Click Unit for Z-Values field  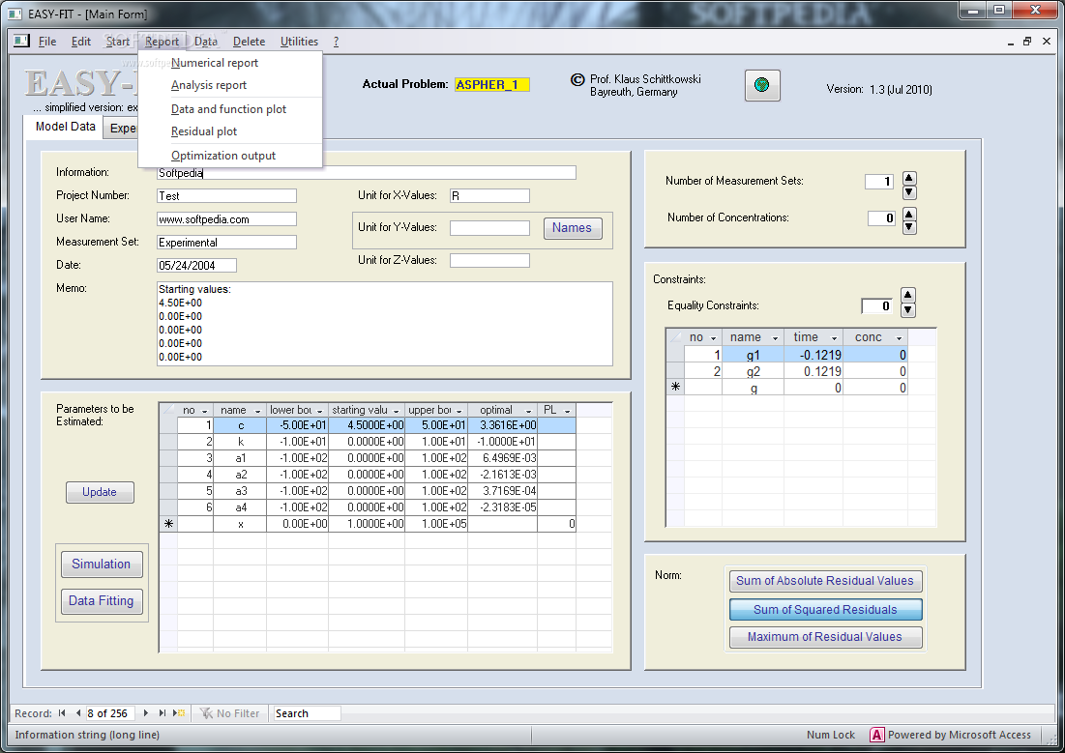pos(489,261)
